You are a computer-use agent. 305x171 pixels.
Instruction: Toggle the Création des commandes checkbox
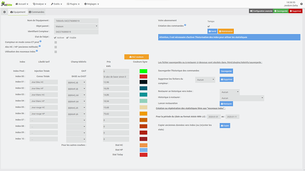click(209, 26)
